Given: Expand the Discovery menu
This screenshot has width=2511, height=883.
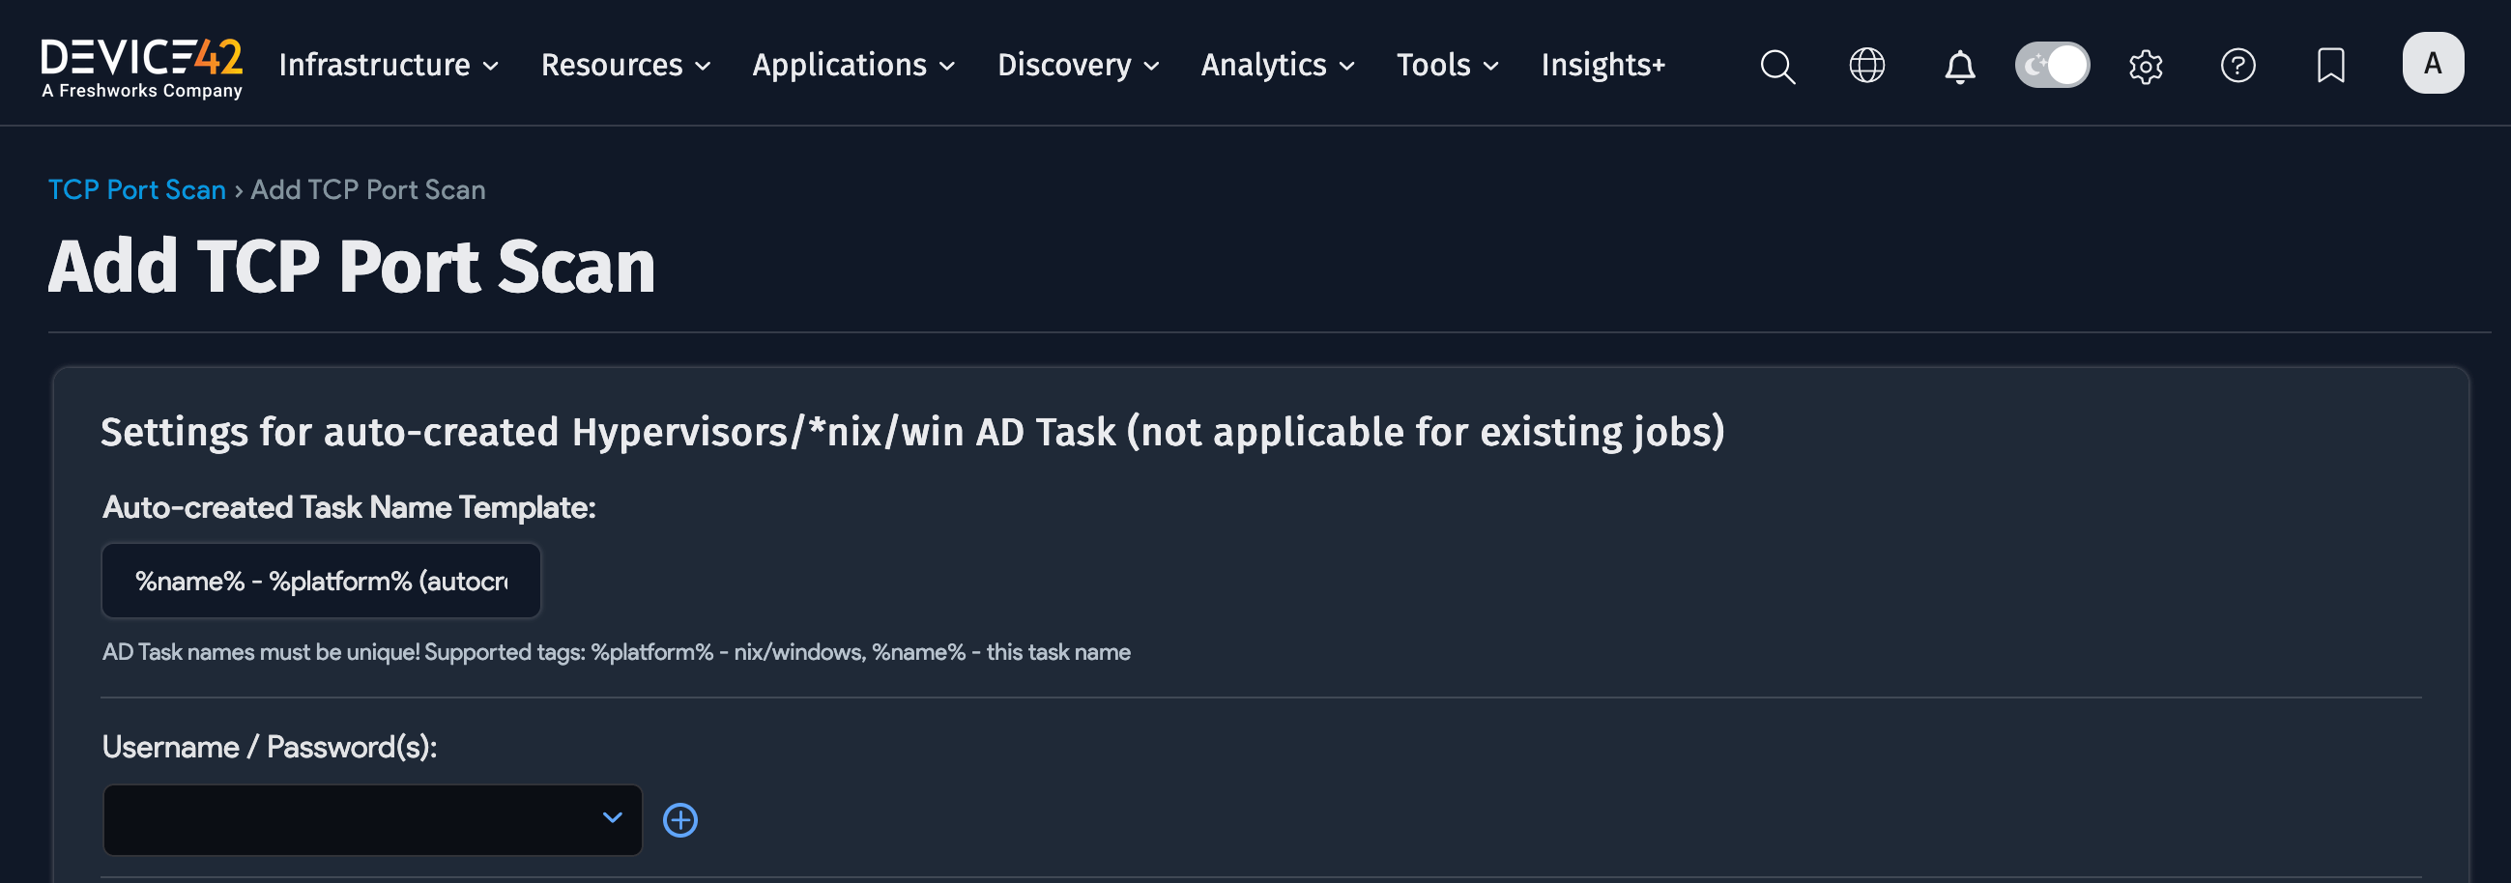Looking at the screenshot, I should click(x=1076, y=67).
